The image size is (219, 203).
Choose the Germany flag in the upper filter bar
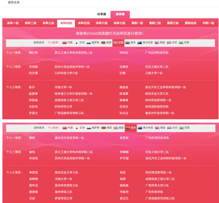pyautogui.click(x=104, y=43)
